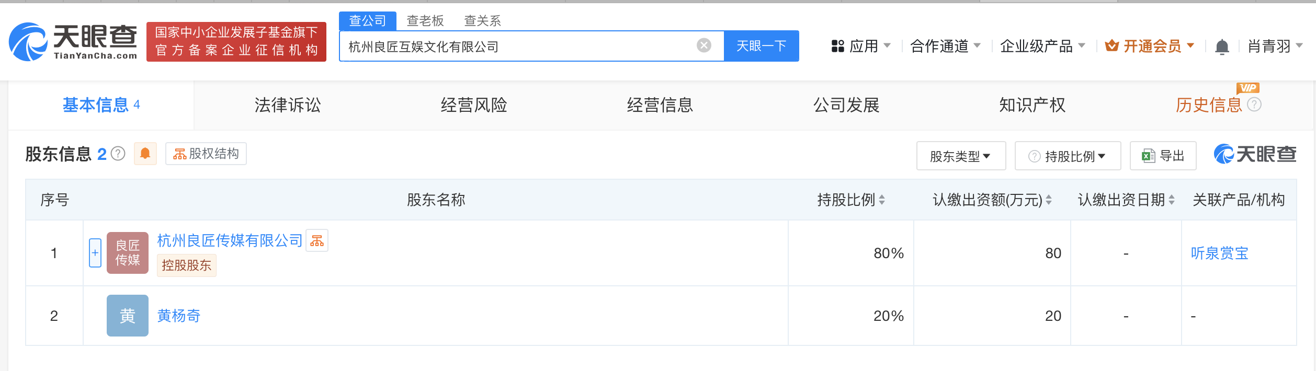Click into the company search field
This screenshot has height=371, width=1316.
pyautogui.click(x=518, y=47)
